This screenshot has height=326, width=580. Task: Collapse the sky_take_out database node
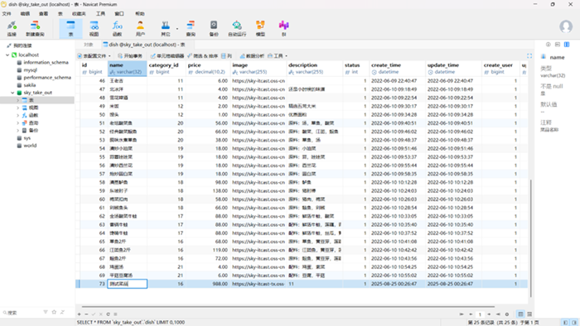[12, 93]
